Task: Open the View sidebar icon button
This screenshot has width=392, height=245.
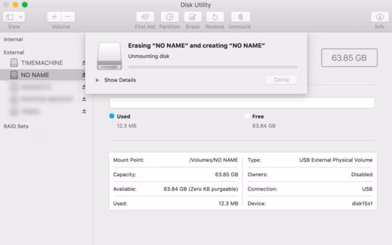Action: click(x=9, y=17)
